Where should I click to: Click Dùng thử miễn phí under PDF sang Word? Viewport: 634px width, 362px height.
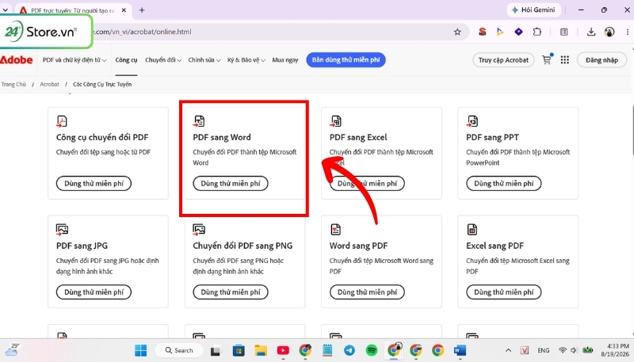click(x=231, y=184)
